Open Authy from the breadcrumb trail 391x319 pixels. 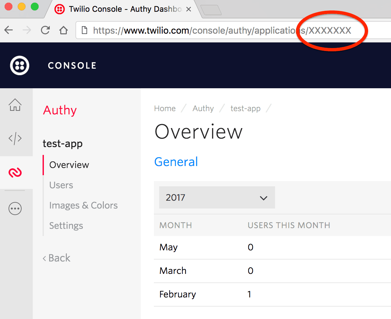pyautogui.click(x=203, y=108)
